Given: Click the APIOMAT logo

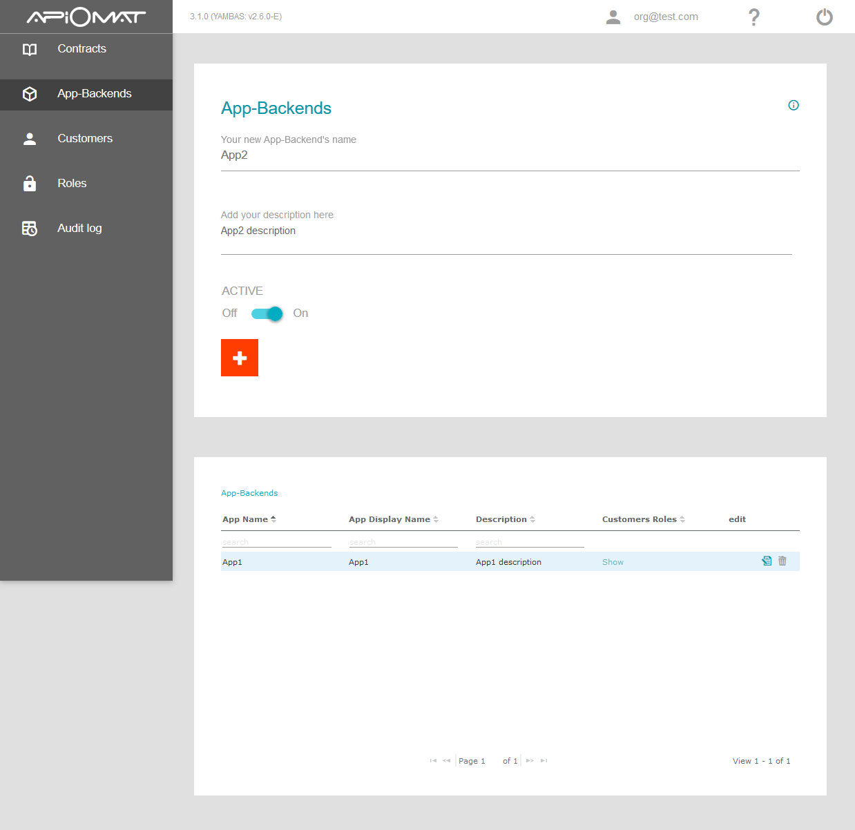Looking at the screenshot, I should pos(86,17).
